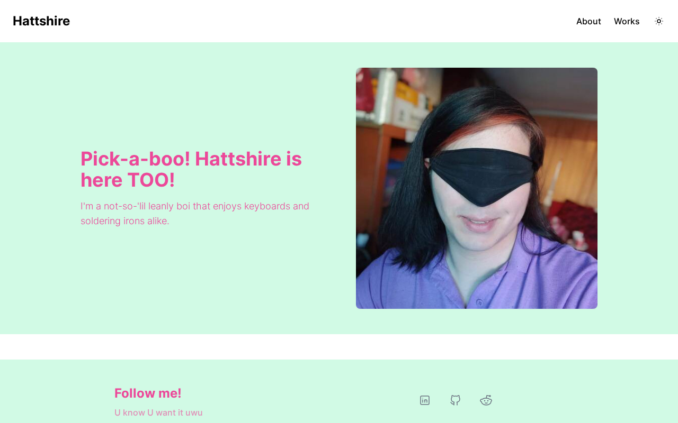Click the "Follow me!" heading

click(x=148, y=393)
